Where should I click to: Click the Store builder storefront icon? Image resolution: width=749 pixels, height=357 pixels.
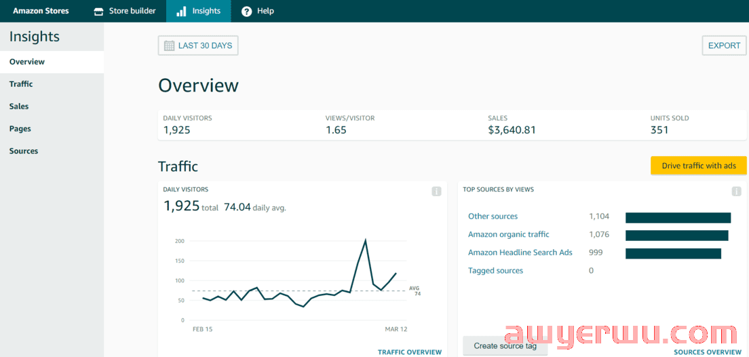[98, 12]
